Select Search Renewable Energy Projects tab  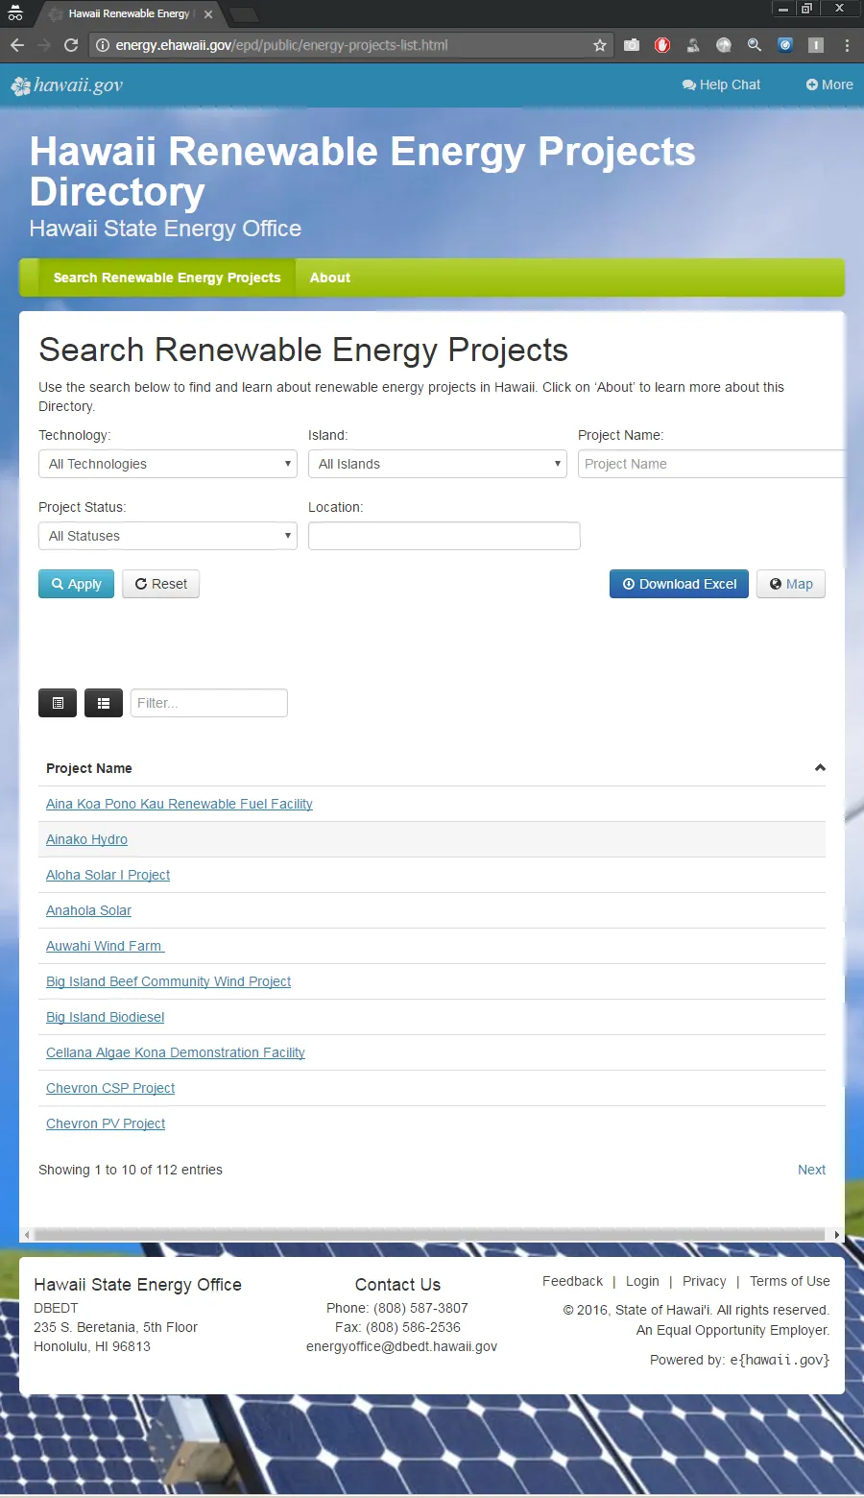(167, 278)
